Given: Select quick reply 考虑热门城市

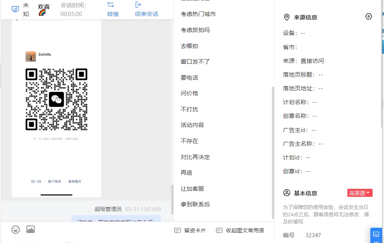Looking at the screenshot, I should coord(198,14).
